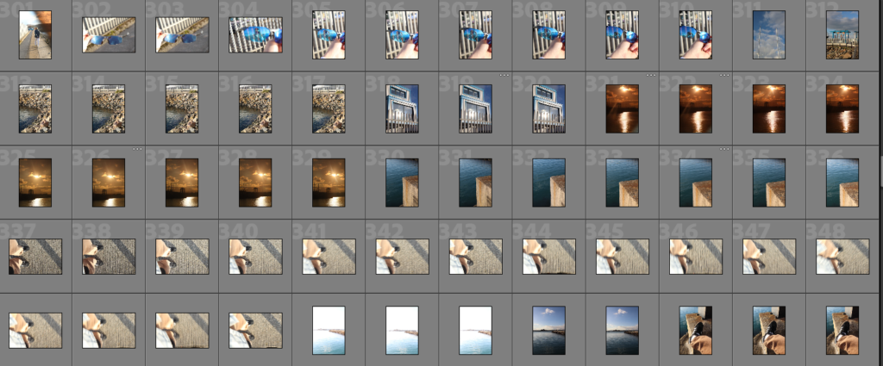Image resolution: width=883 pixels, height=366 pixels.
Task: Select rocky shoreline photo in cell 313
Action: [34, 108]
